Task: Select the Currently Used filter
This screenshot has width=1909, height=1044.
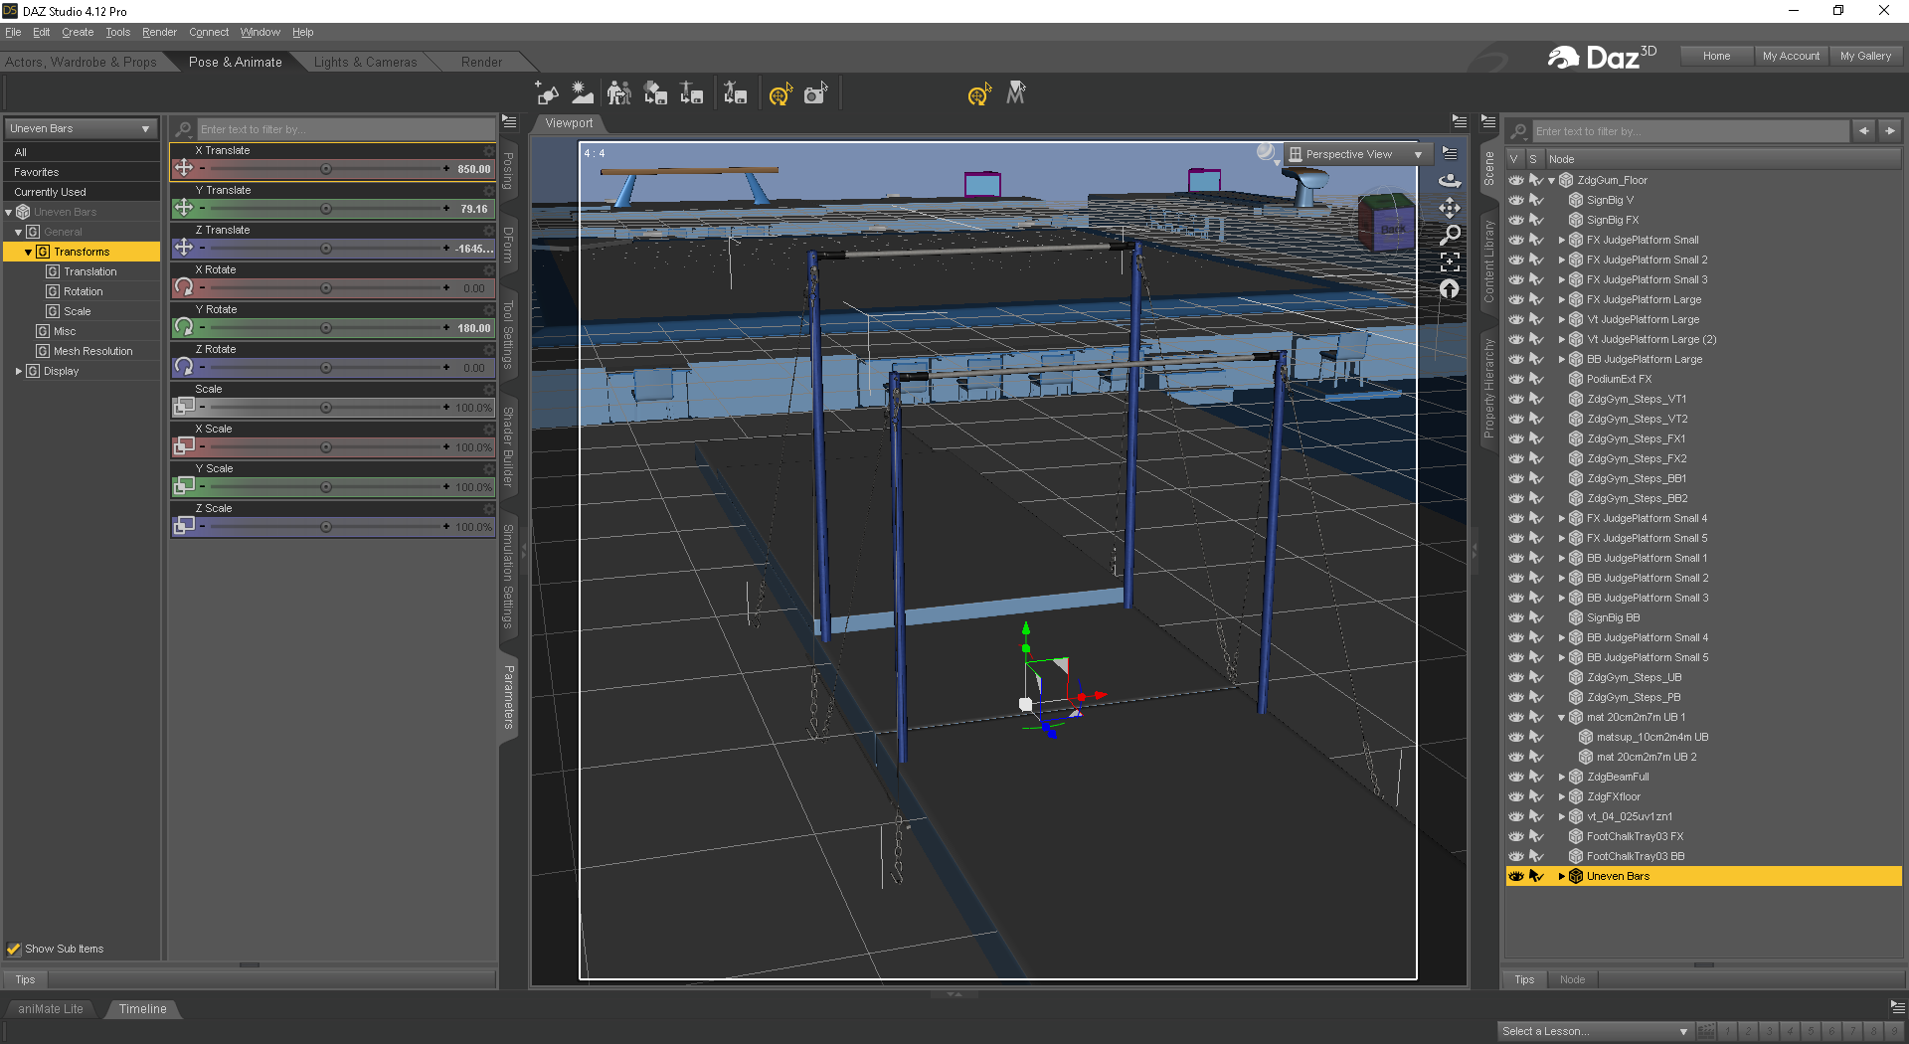Action: point(82,192)
